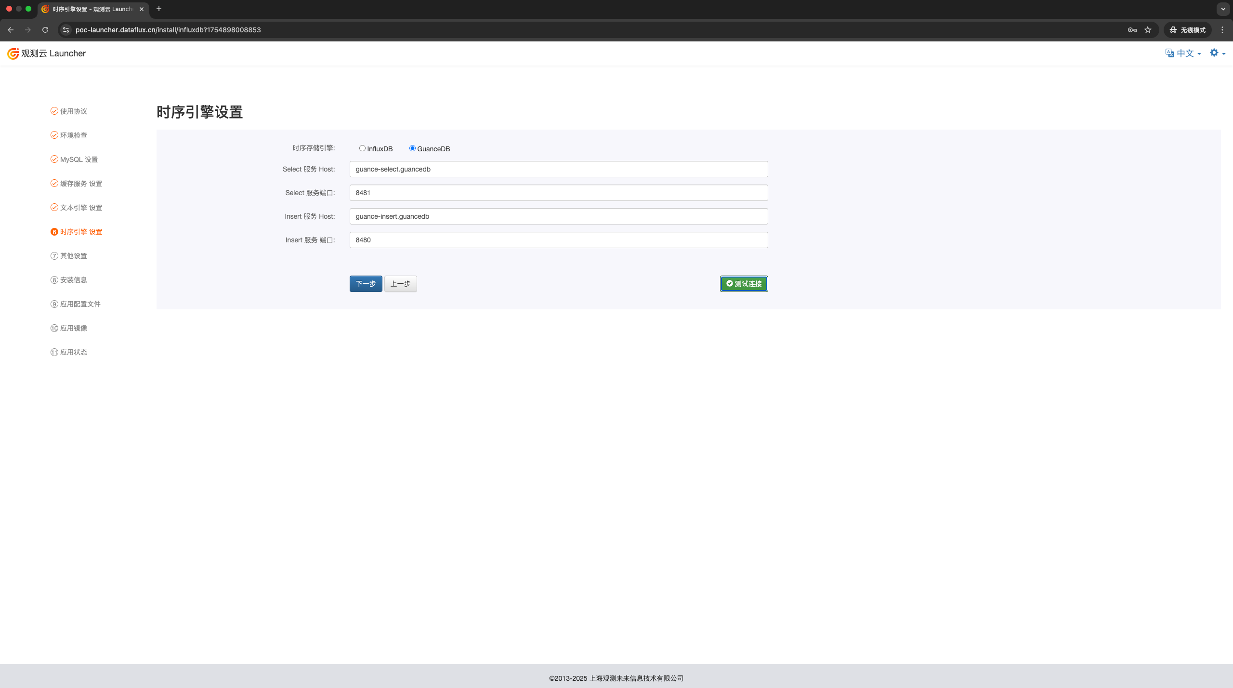Bookmark this page with star icon
The height and width of the screenshot is (688, 1233).
click(1148, 30)
